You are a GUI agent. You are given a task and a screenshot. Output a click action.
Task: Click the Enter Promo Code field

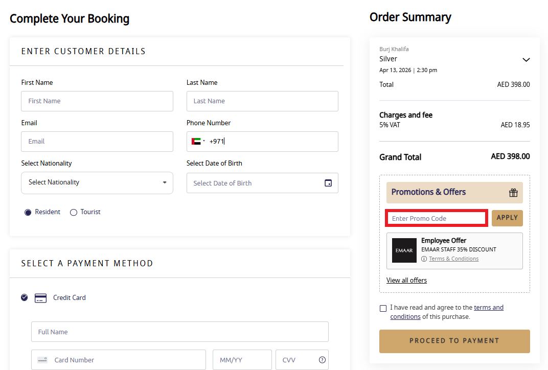(436, 218)
